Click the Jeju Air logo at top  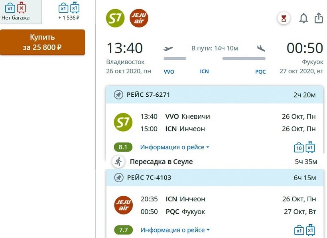139,18
